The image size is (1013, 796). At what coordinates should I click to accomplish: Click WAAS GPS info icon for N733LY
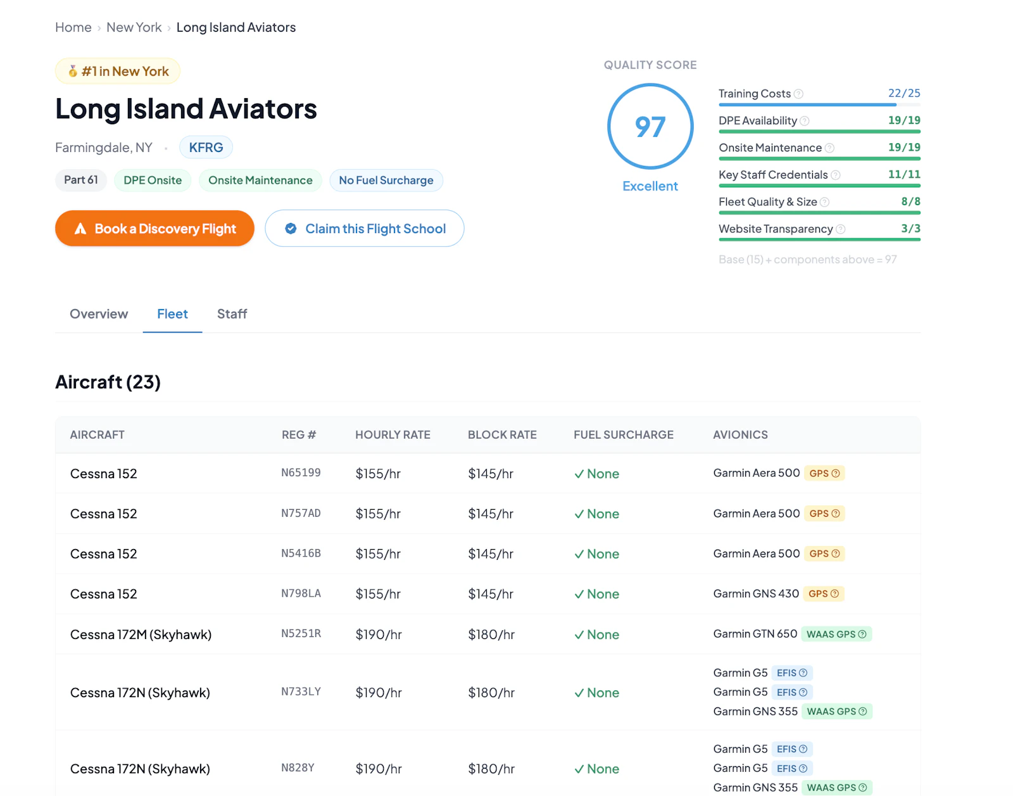pyautogui.click(x=862, y=712)
